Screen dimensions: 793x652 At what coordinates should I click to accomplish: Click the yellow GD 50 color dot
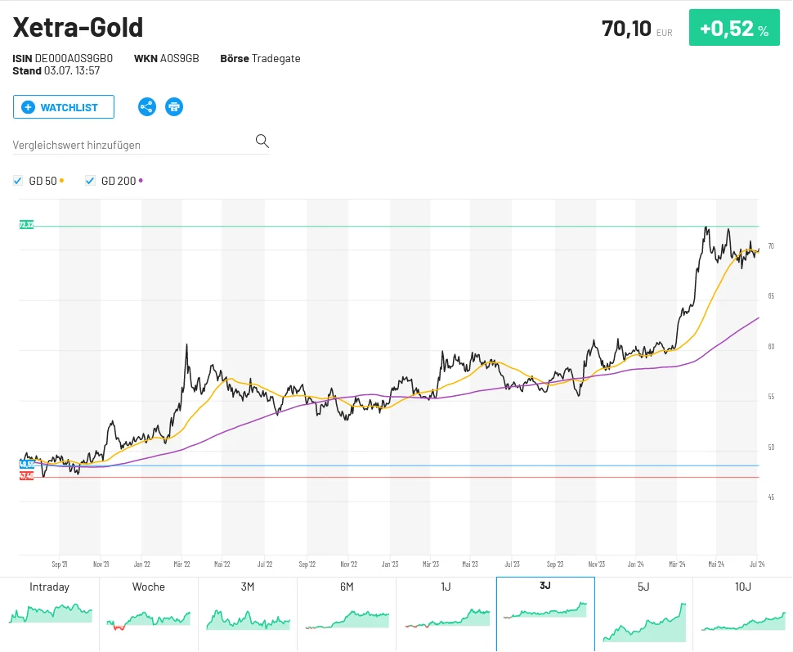point(61,181)
